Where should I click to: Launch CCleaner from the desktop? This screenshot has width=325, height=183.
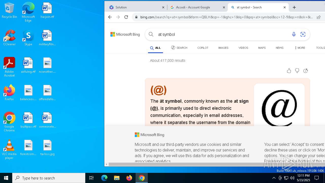pos(9,38)
